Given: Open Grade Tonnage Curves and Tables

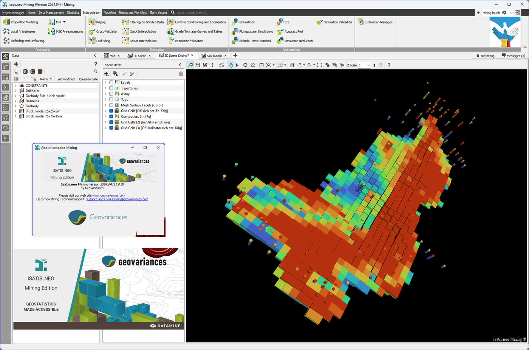Looking at the screenshot, I should 195,32.
